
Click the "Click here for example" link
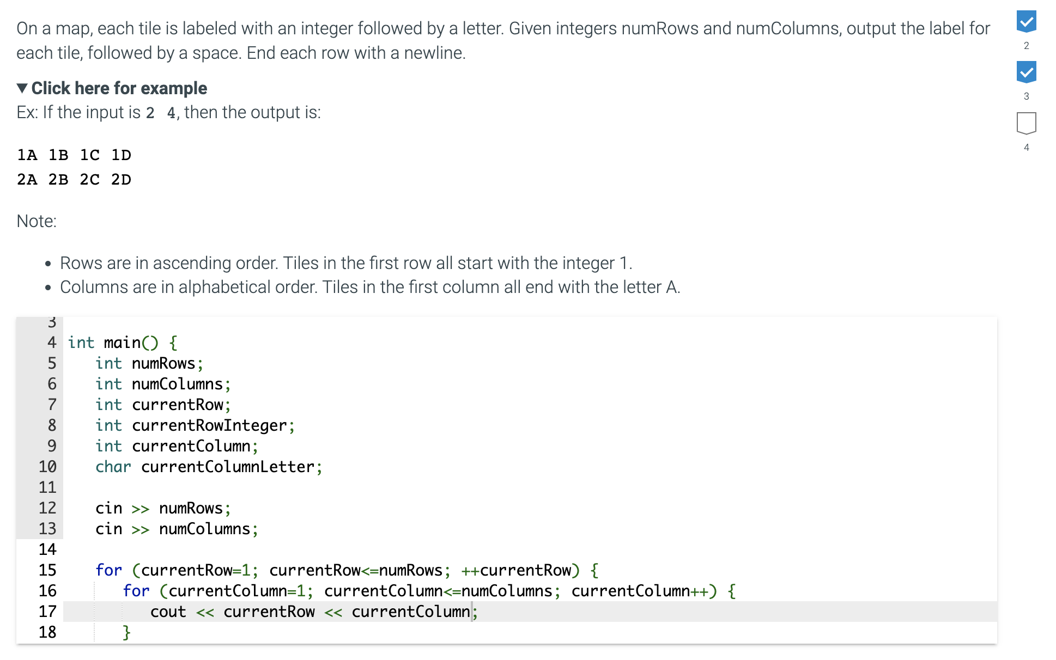click(x=119, y=88)
